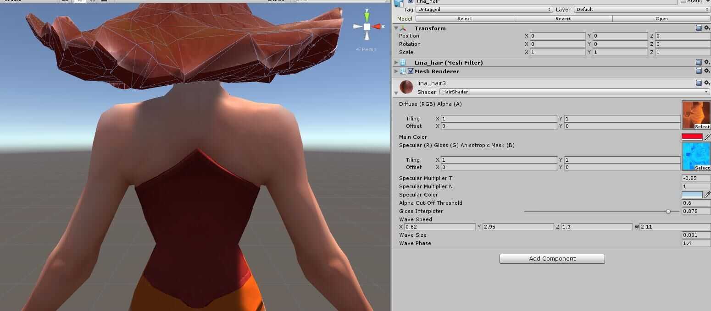The width and height of the screenshot is (711, 311).
Task: Click the Model Select button
Action: click(x=465, y=18)
